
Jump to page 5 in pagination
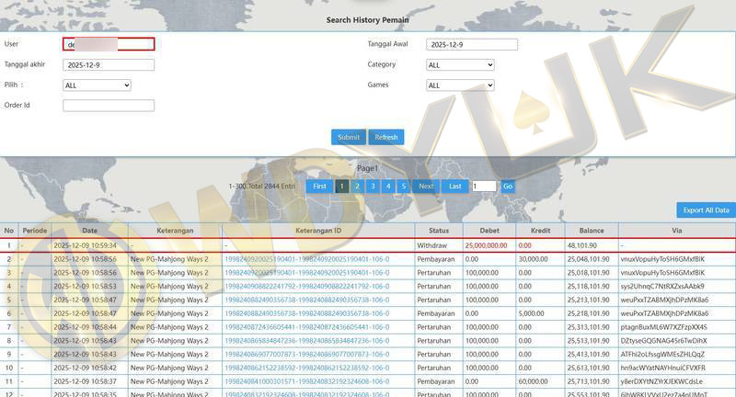(x=403, y=187)
